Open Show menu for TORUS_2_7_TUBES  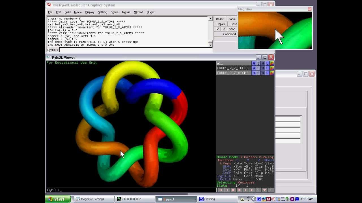tap(258, 68)
